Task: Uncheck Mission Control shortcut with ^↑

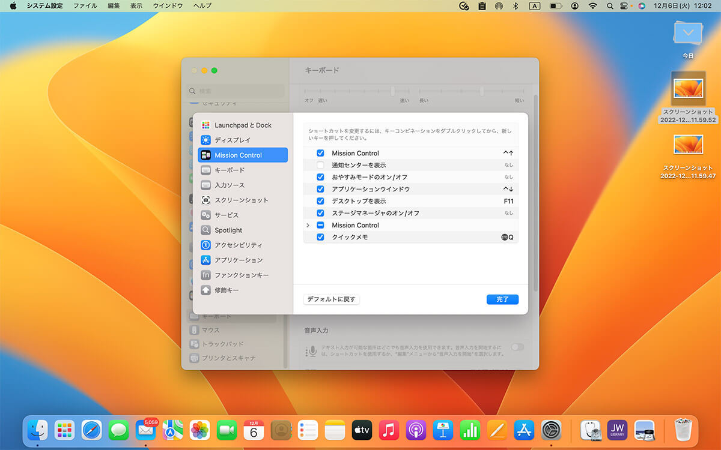Action: [x=320, y=153]
